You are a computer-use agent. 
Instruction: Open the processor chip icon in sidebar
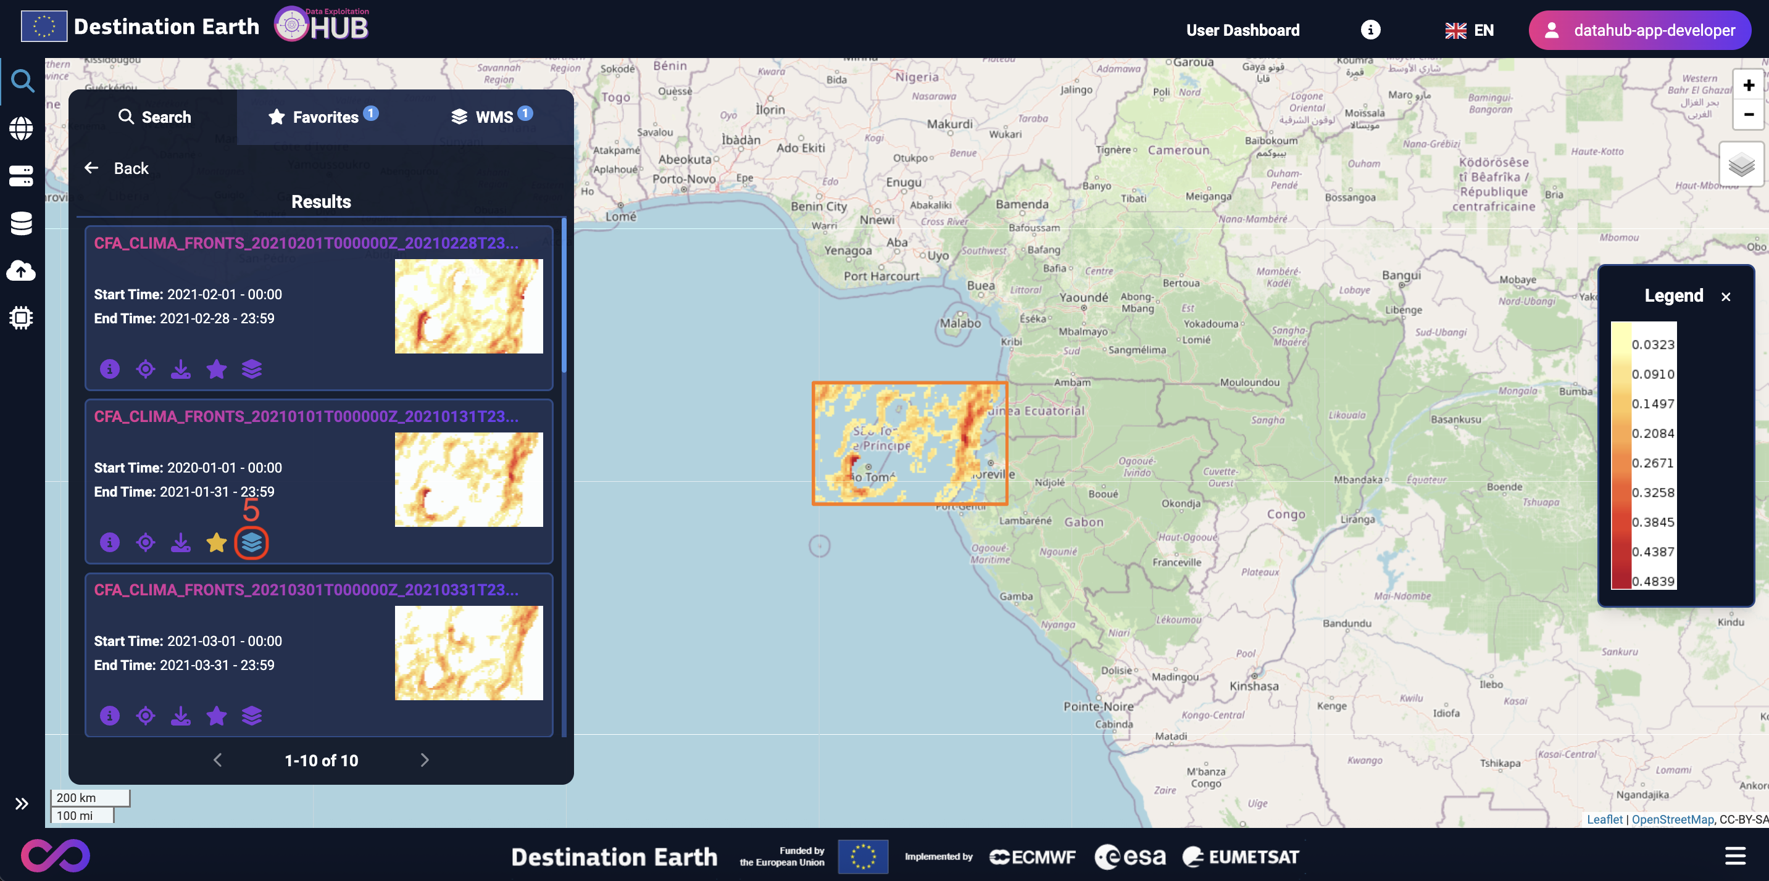21,318
